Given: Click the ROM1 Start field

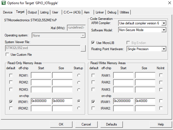Looking at the screenshot, I should 41,75.
